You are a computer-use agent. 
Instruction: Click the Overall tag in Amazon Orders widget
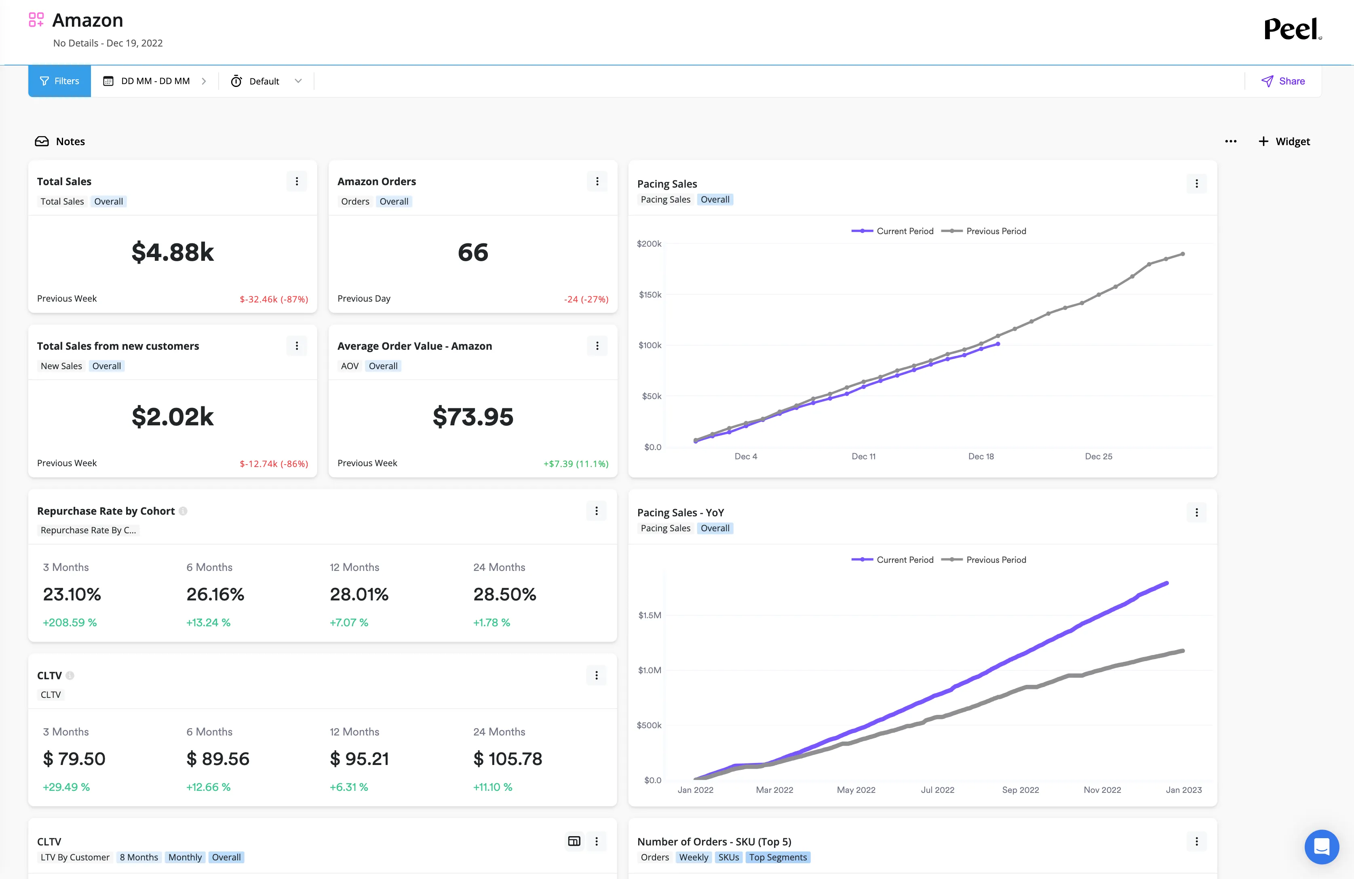[394, 201]
